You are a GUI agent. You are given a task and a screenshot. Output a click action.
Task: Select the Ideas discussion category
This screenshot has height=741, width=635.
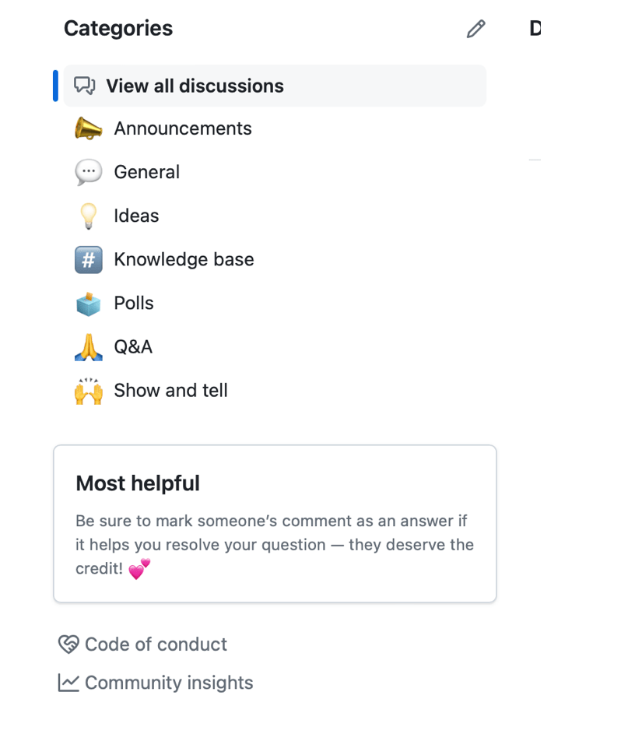[136, 216]
